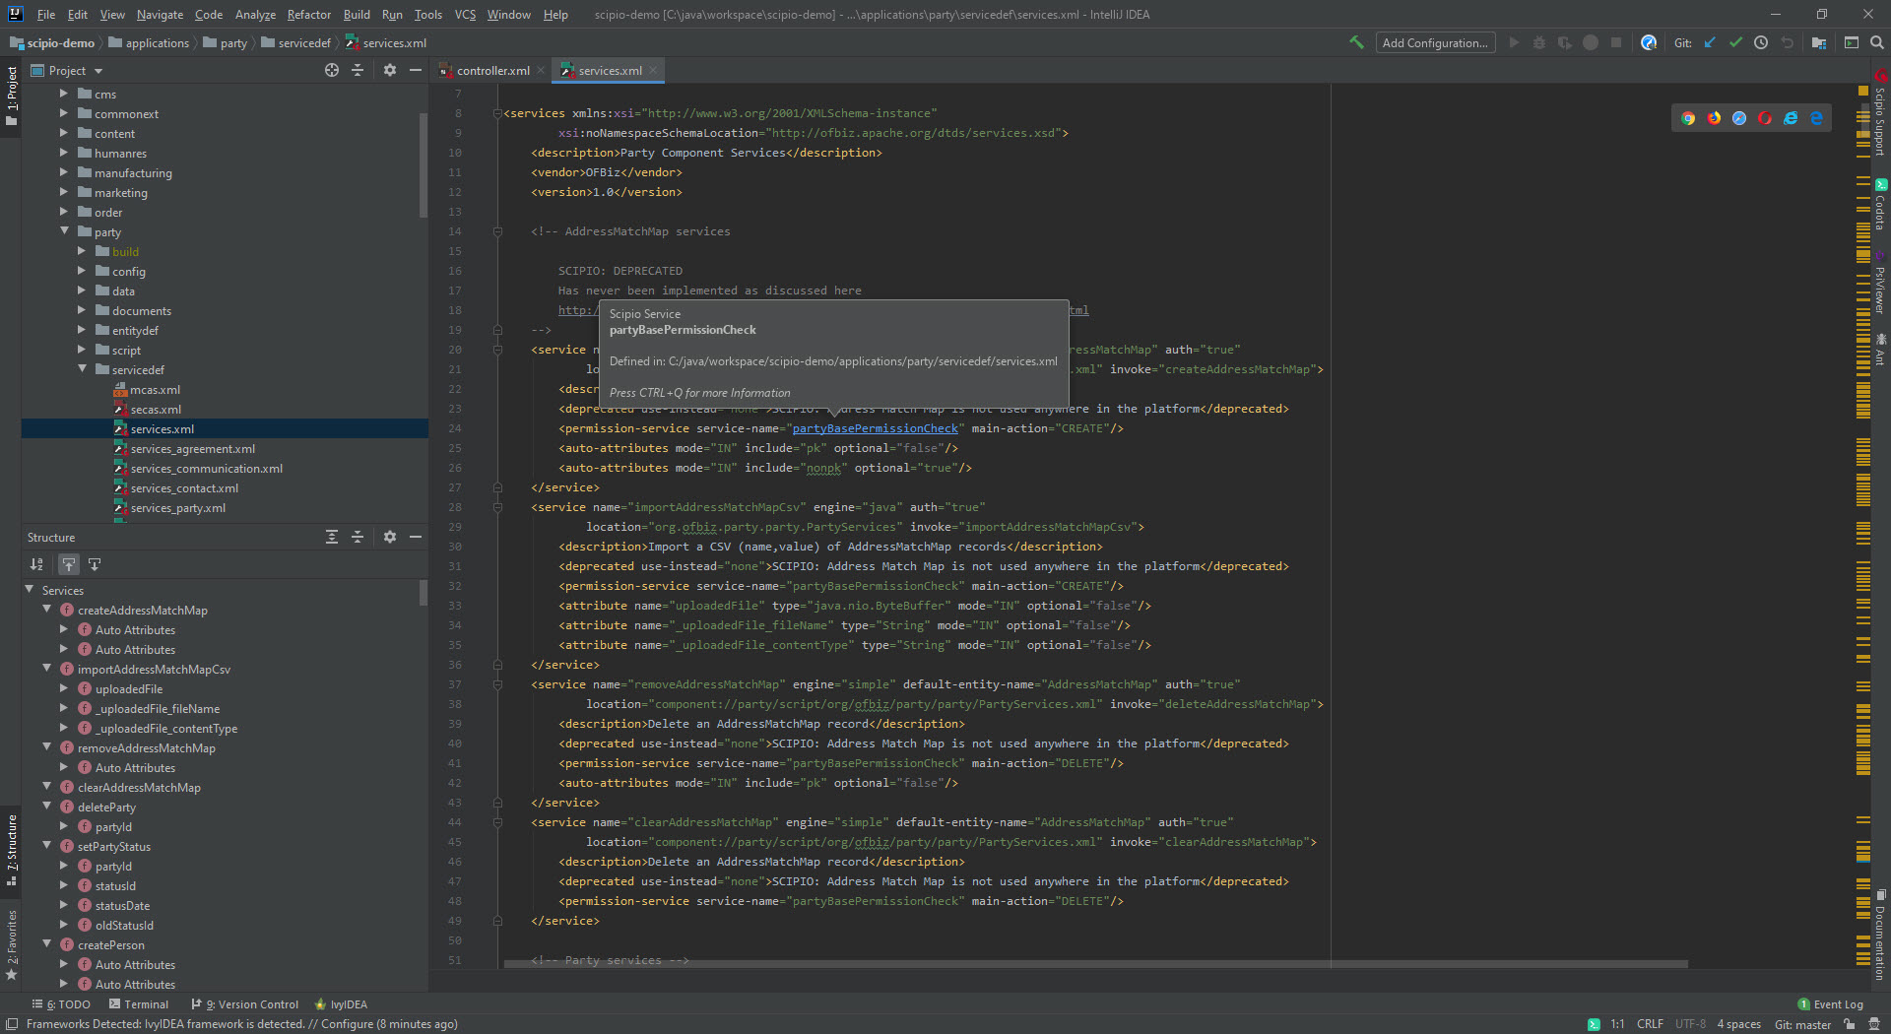Open the Refactor menu
Screen dimensions: 1891x1034
click(308, 14)
